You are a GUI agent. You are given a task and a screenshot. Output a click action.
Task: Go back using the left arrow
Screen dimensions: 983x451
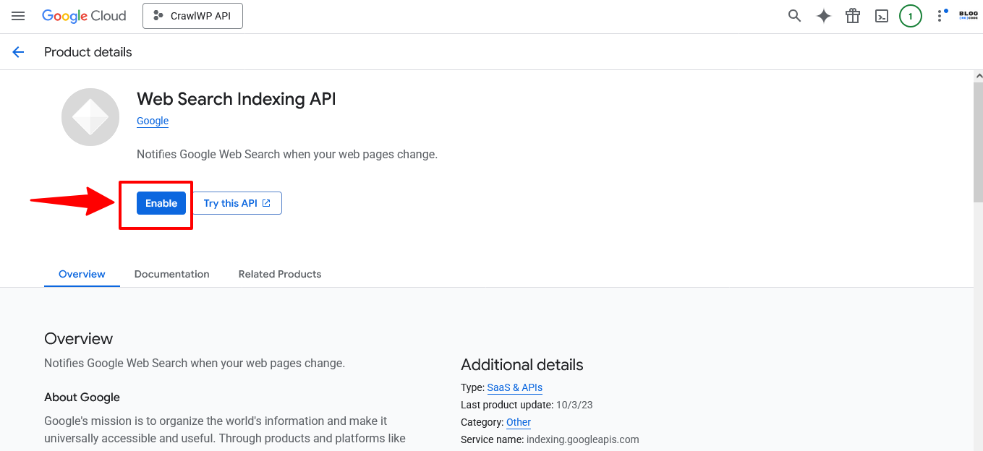18,52
